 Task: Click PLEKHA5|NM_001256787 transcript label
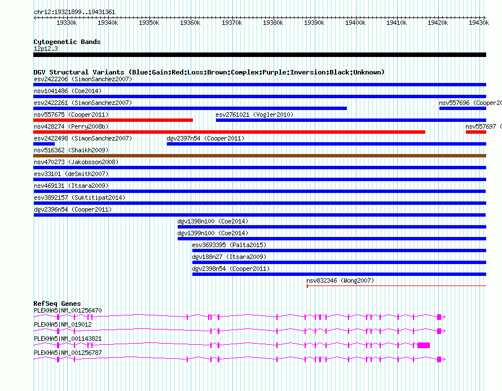(x=68, y=353)
